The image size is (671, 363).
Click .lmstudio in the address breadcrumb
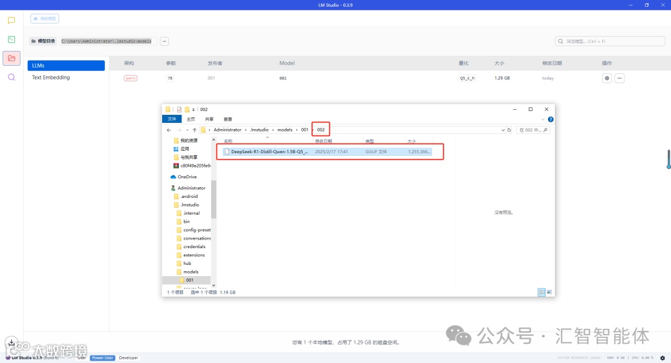tap(259, 130)
